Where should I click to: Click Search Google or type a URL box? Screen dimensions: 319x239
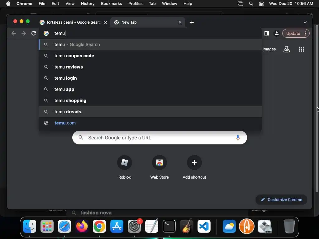(x=159, y=138)
